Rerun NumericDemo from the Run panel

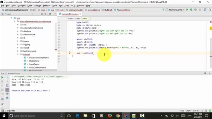coord(2,77)
